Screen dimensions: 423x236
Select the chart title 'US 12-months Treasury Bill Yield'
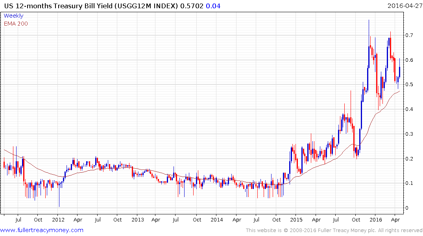[58, 6]
